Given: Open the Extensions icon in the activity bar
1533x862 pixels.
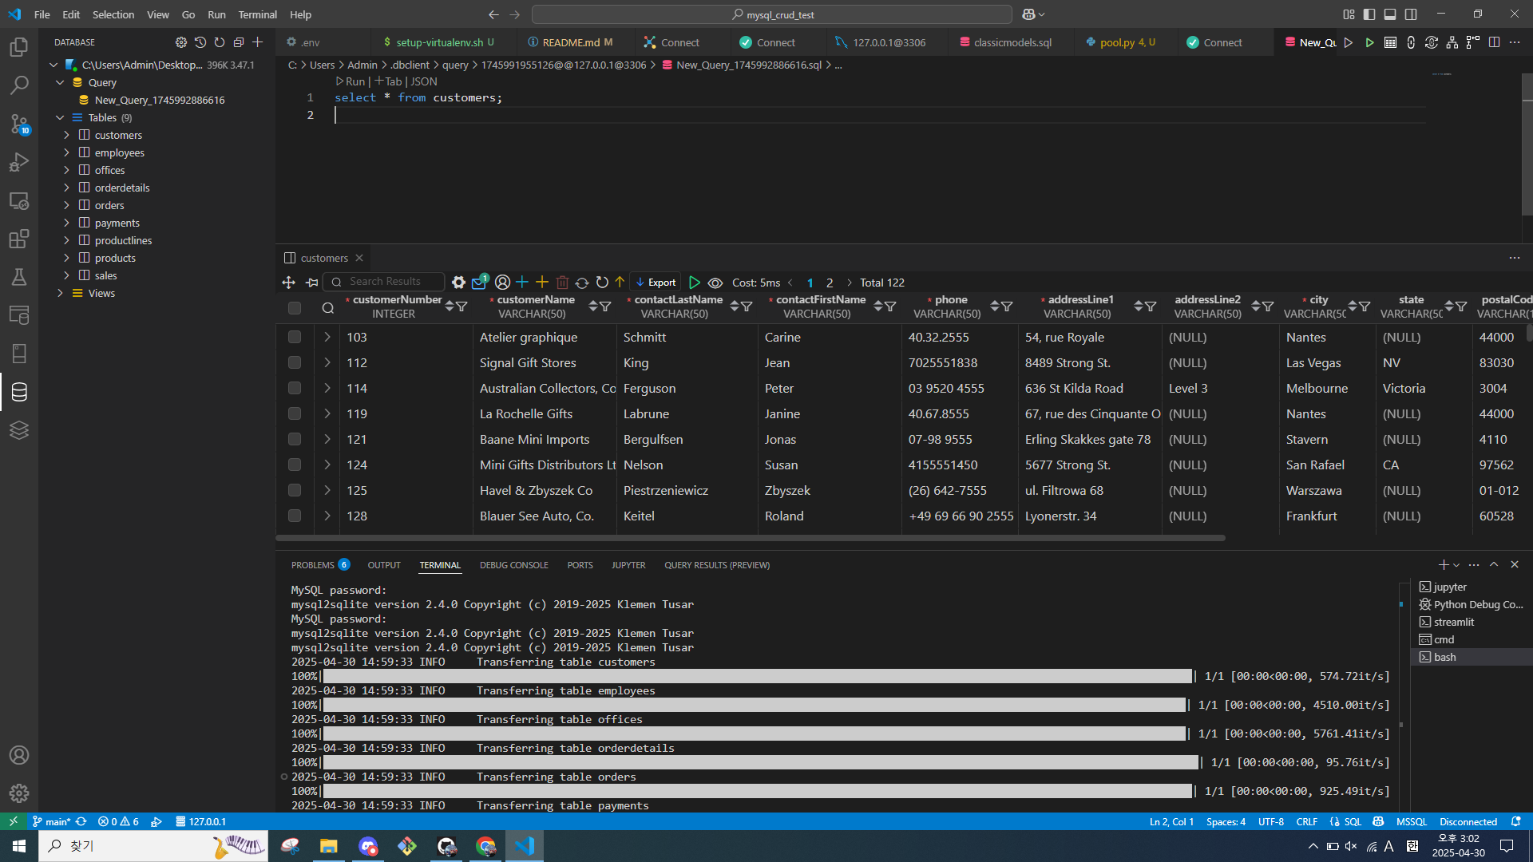Looking at the screenshot, I should (x=19, y=239).
